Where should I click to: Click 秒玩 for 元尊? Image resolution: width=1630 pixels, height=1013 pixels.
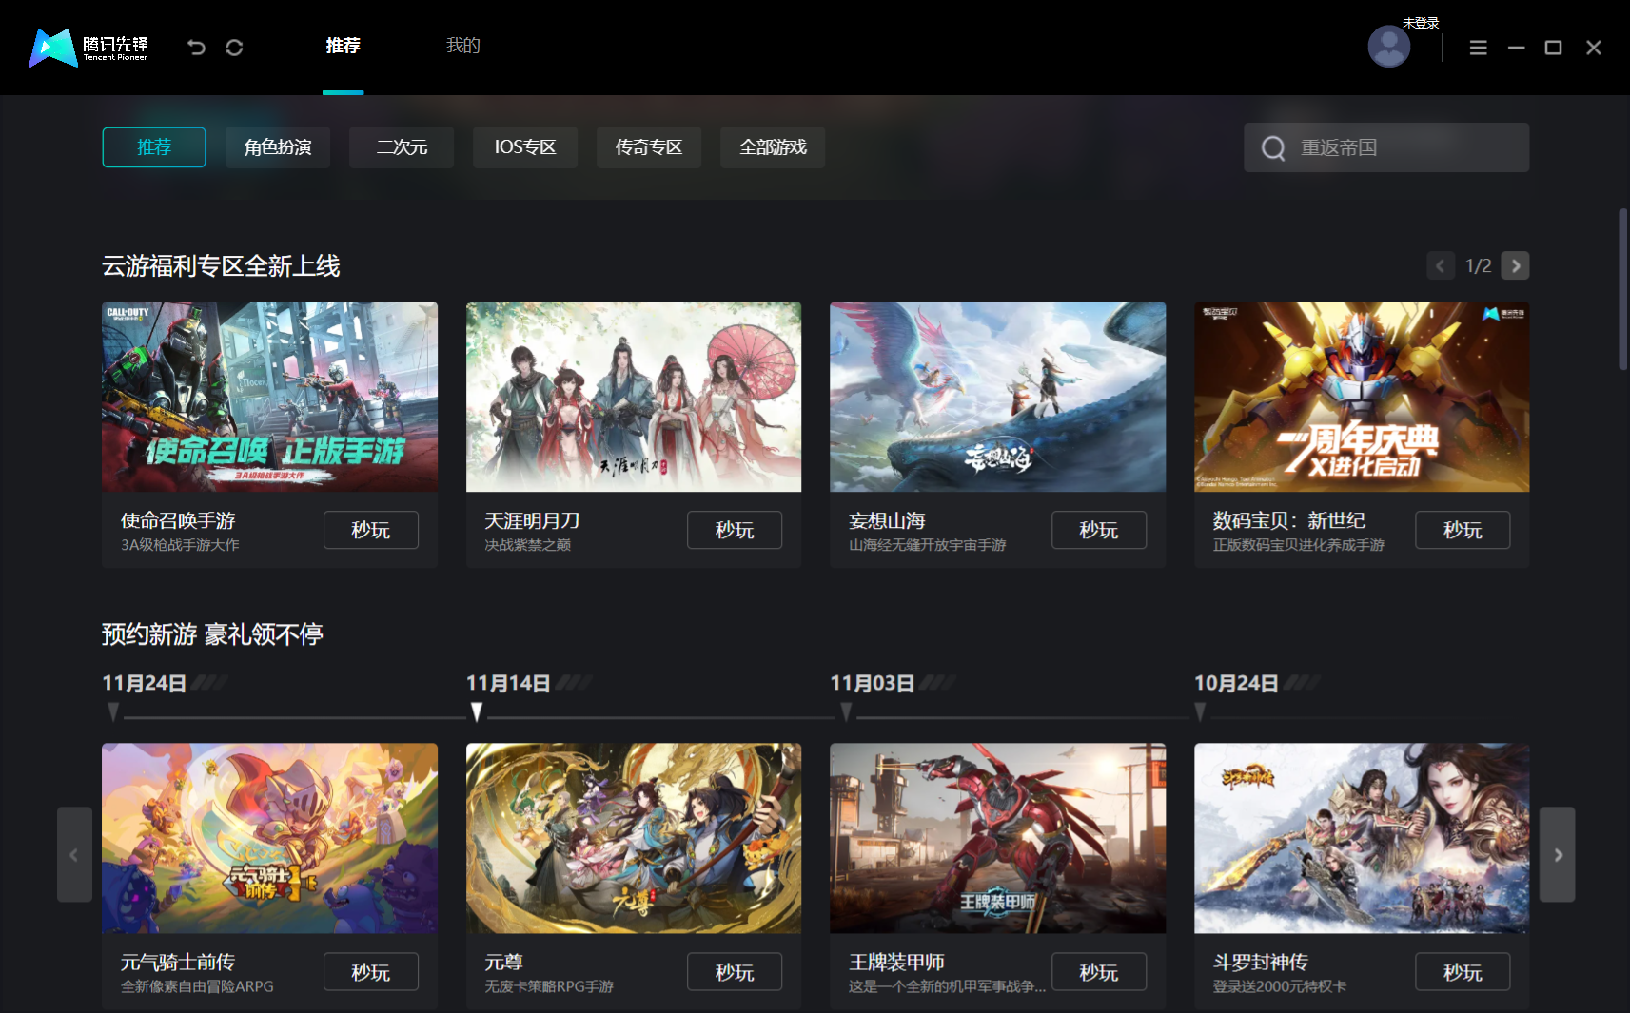(735, 972)
